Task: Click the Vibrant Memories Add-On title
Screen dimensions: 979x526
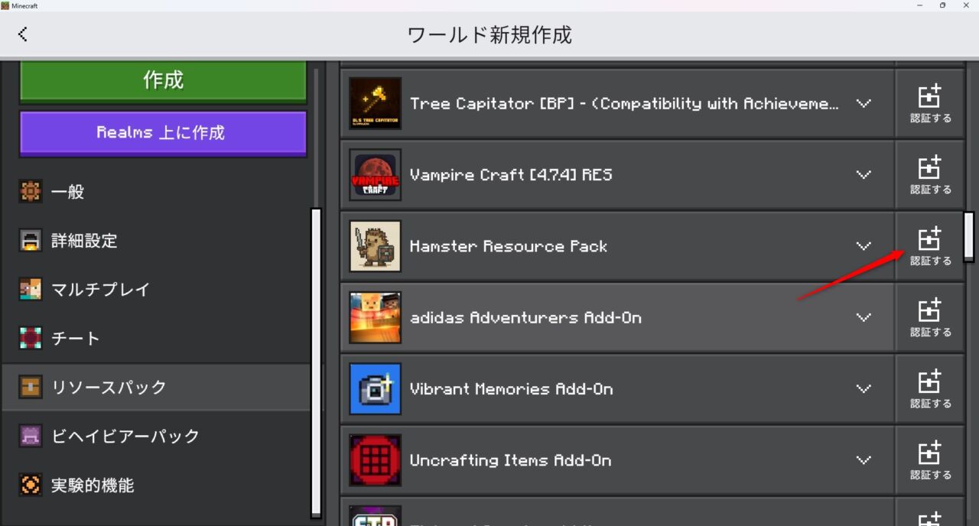Action: pos(512,389)
